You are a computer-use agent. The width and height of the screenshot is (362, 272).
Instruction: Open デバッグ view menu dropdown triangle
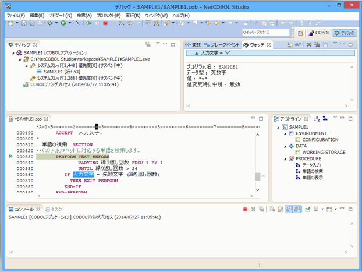click(x=158, y=43)
